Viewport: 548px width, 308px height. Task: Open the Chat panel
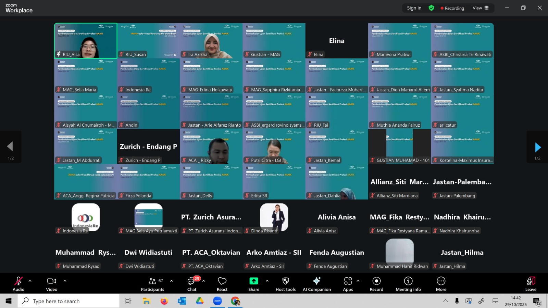pos(192,284)
